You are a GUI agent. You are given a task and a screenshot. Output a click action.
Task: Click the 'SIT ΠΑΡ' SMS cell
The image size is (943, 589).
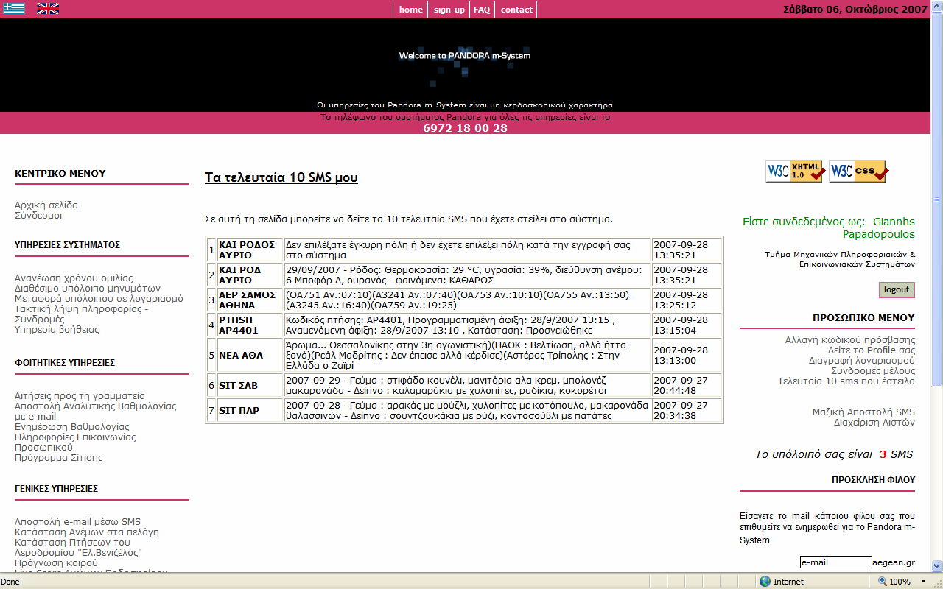point(250,410)
